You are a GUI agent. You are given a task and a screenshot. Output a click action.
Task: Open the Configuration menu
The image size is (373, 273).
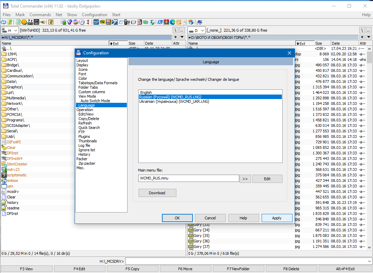click(94, 15)
